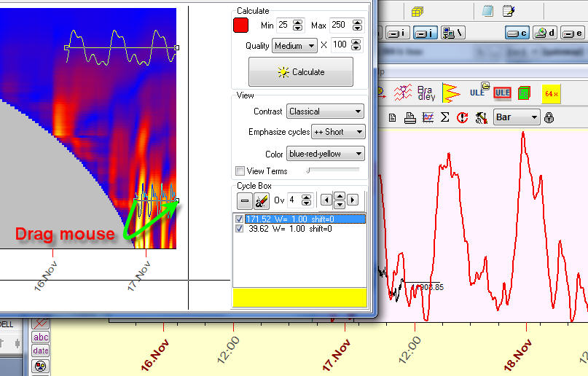Select the date label tool
The height and width of the screenshot is (376, 588).
[x=41, y=350]
